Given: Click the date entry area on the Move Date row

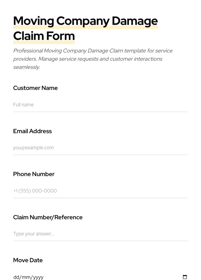Looking at the screenshot, I should click(82, 277).
